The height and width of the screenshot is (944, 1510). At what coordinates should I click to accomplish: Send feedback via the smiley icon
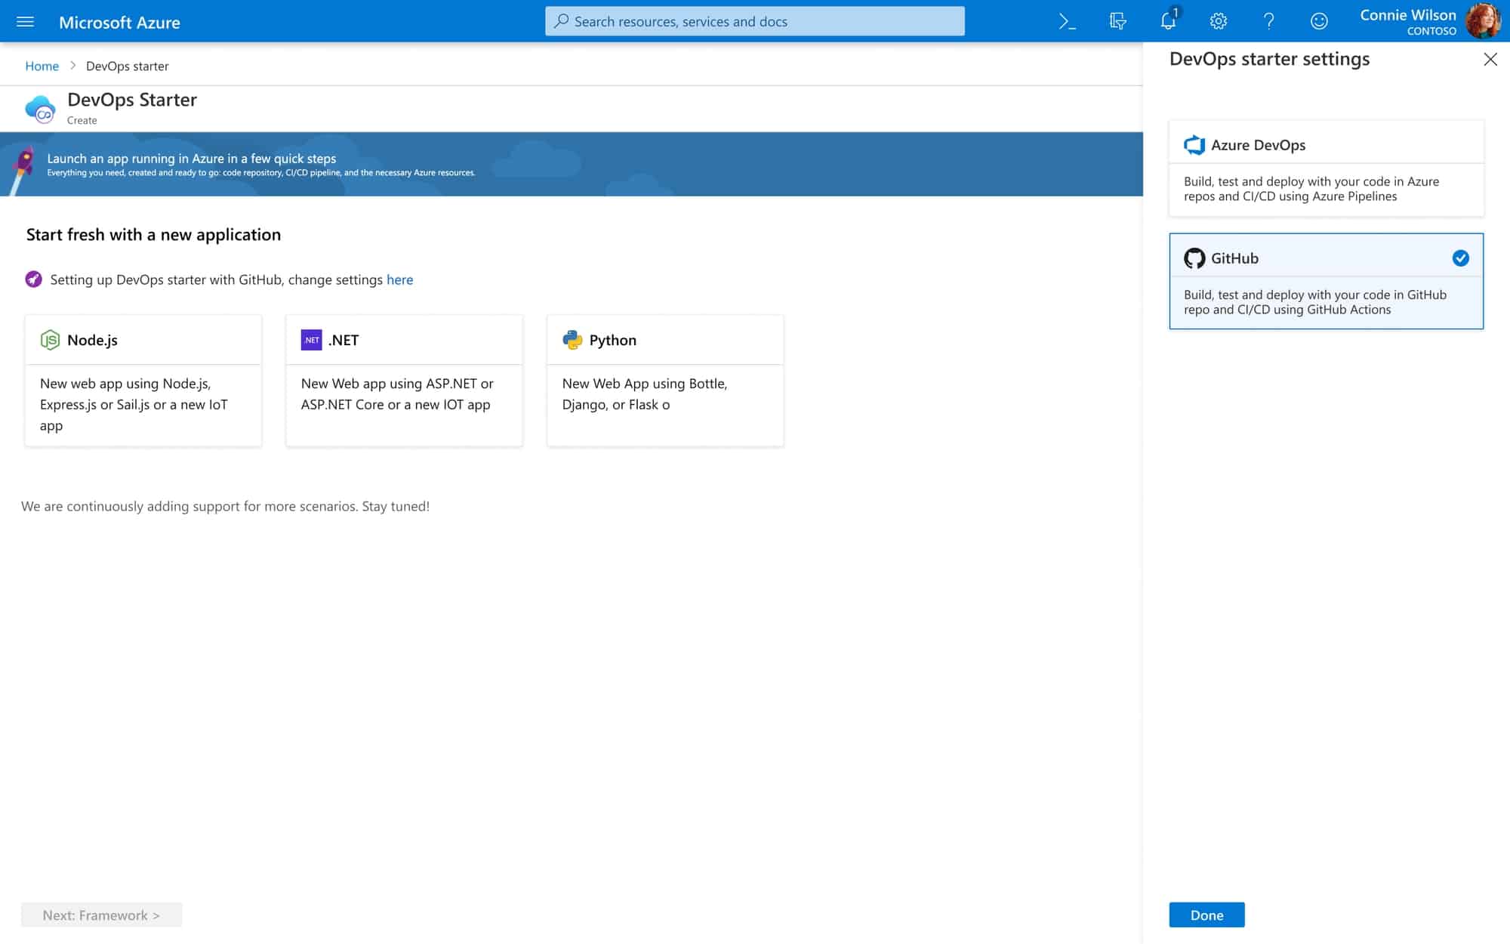point(1320,21)
